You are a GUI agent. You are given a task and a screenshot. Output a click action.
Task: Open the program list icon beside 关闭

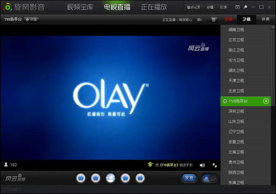coord(214,19)
